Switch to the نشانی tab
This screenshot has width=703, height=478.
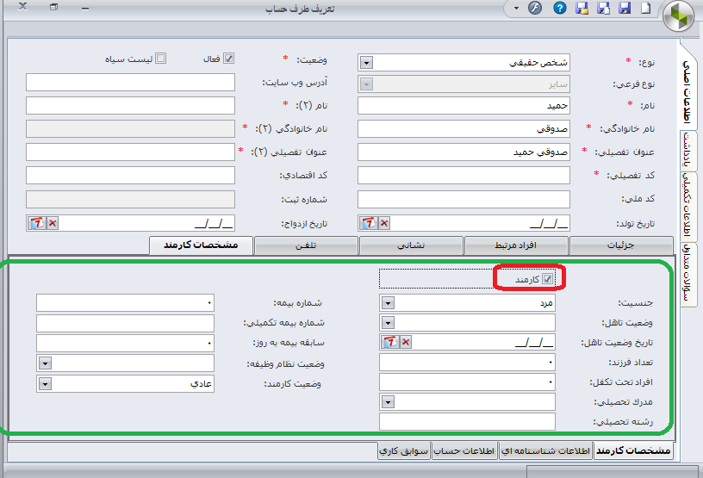click(x=411, y=245)
